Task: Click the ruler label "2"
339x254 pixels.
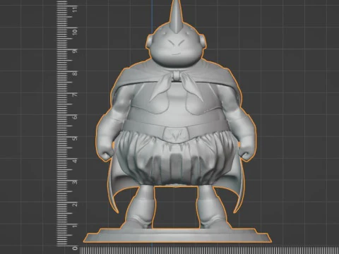Action: (x=75, y=205)
